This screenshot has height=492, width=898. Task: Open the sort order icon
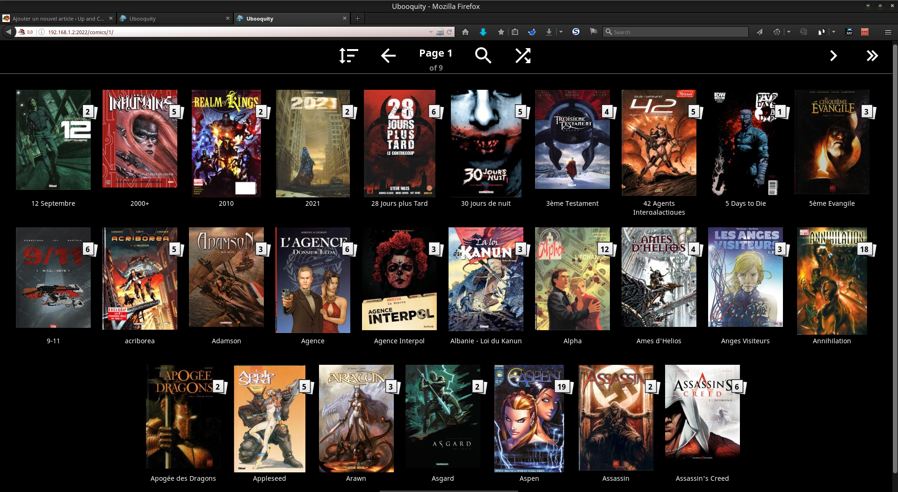[348, 56]
